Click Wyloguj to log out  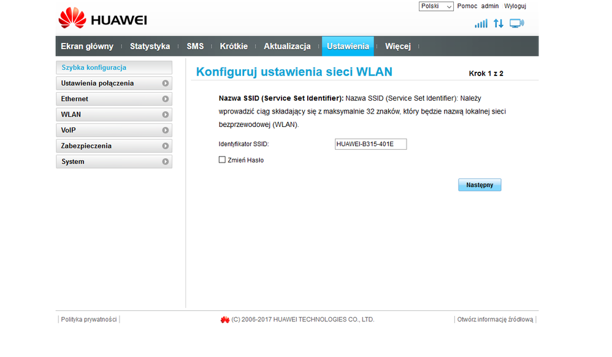point(515,6)
